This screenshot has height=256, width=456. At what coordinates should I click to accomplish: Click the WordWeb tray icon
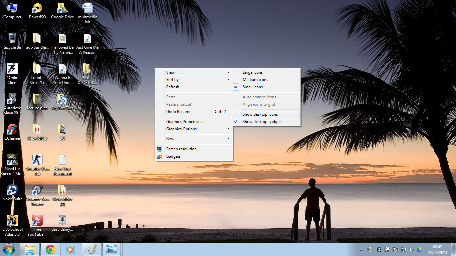[x=369, y=250]
